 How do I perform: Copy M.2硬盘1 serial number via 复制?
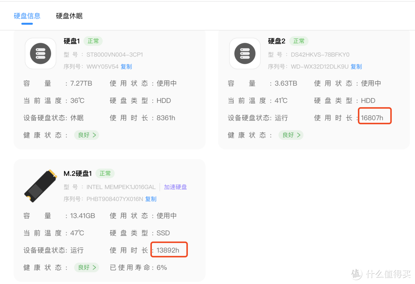(151, 199)
